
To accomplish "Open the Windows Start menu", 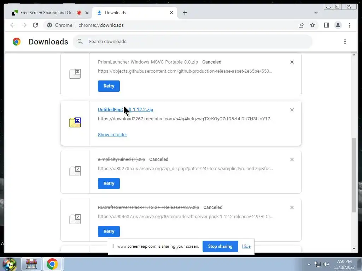I will coord(9,264).
